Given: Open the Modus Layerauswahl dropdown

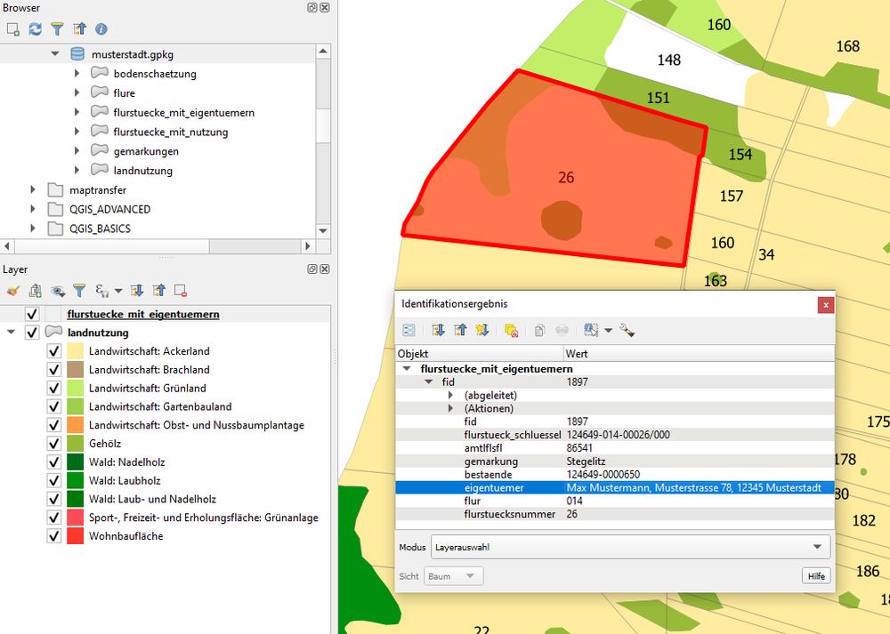Looking at the screenshot, I should click(629, 547).
